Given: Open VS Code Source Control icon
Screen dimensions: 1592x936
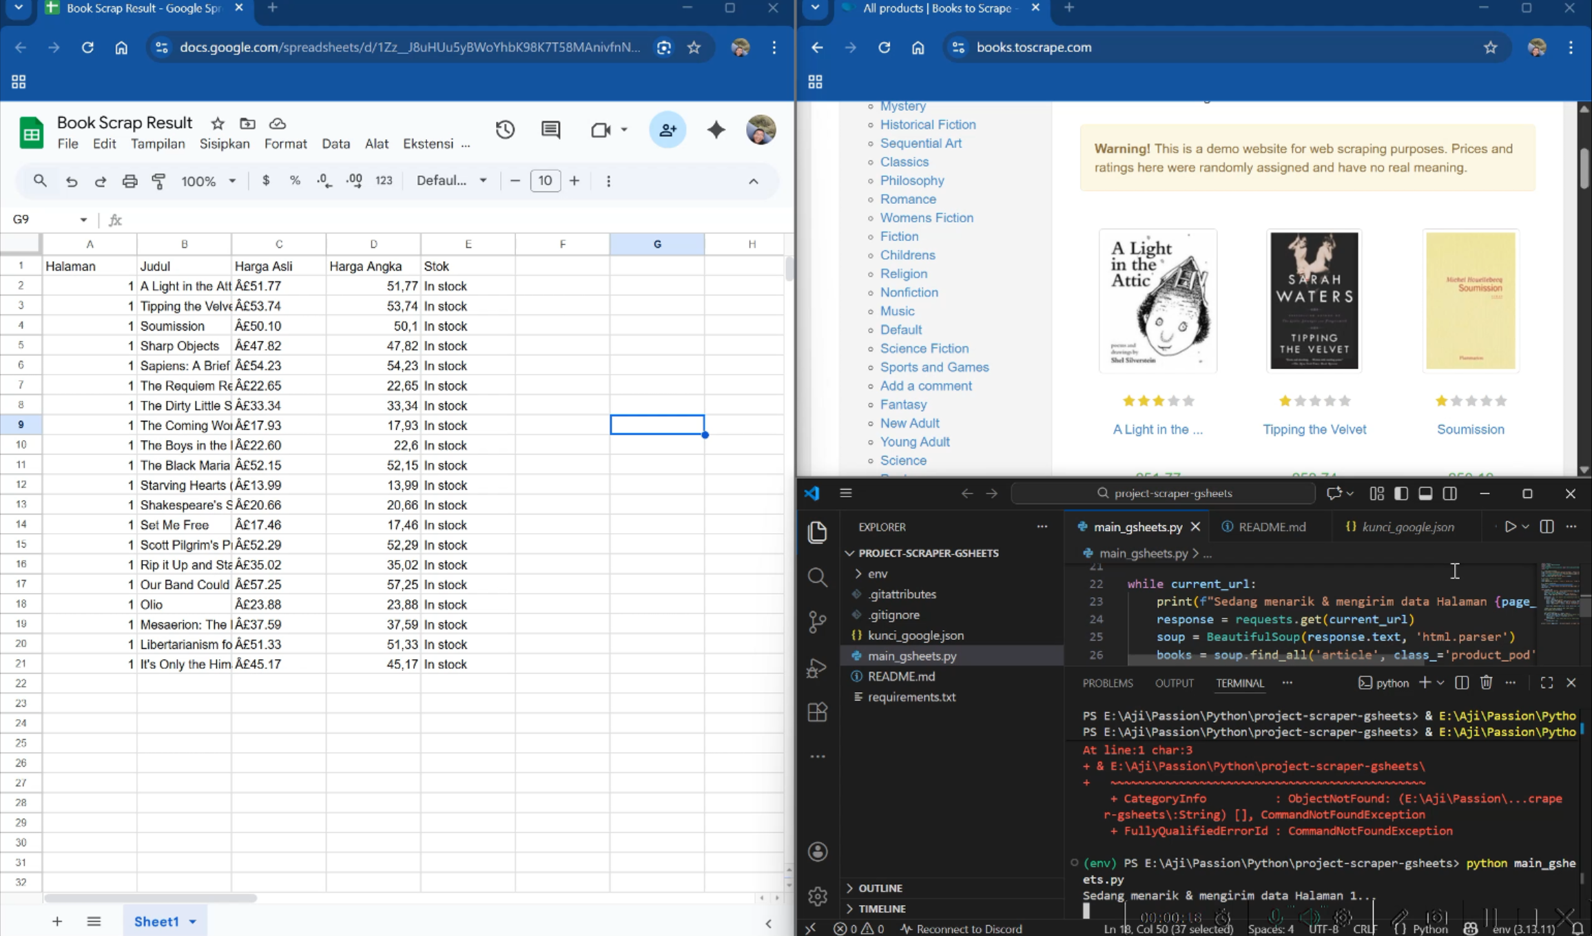Looking at the screenshot, I should [x=817, y=621].
